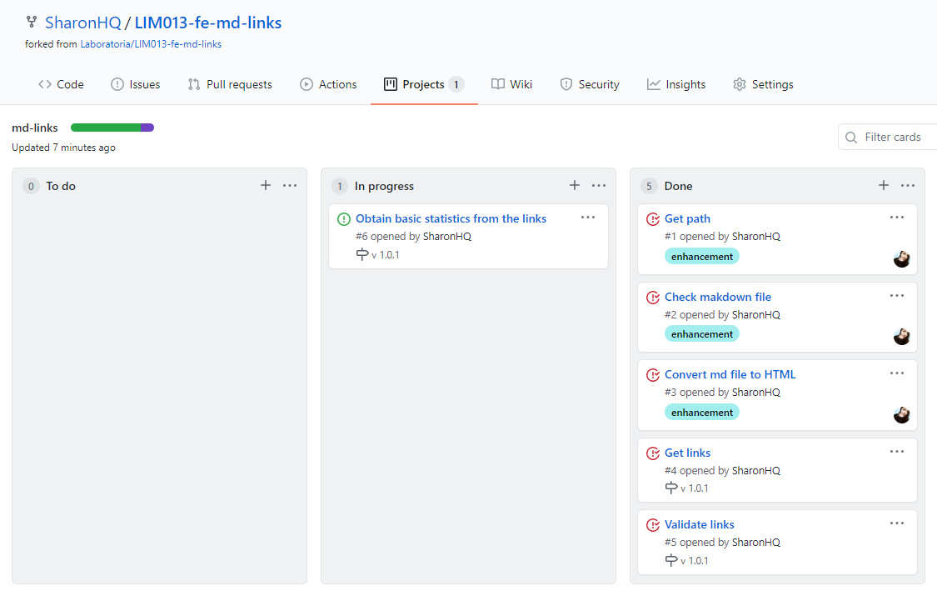This screenshot has height=596, width=937.
Task: Click SharonHQ author on issue #6 card
Action: tap(447, 237)
